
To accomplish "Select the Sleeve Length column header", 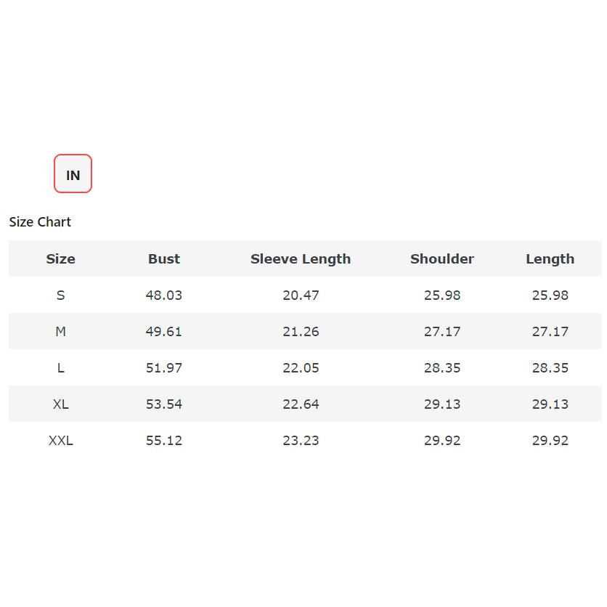I will pyautogui.click(x=301, y=259).
